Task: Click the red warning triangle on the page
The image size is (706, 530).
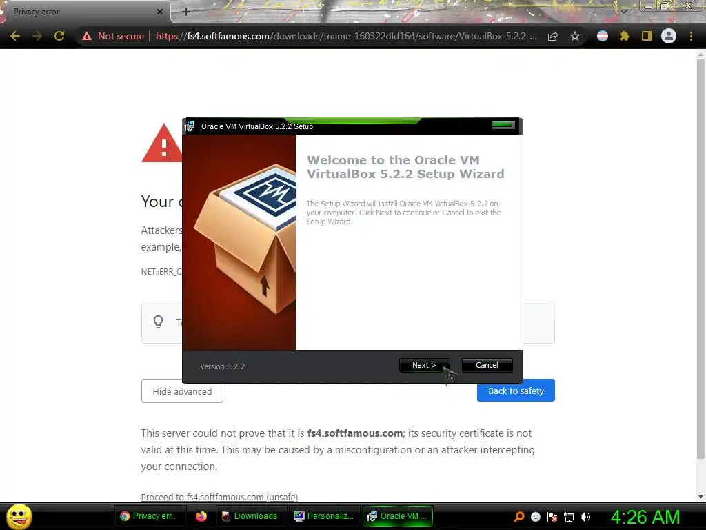Action: pyautogui.click(x=162, y=144)
